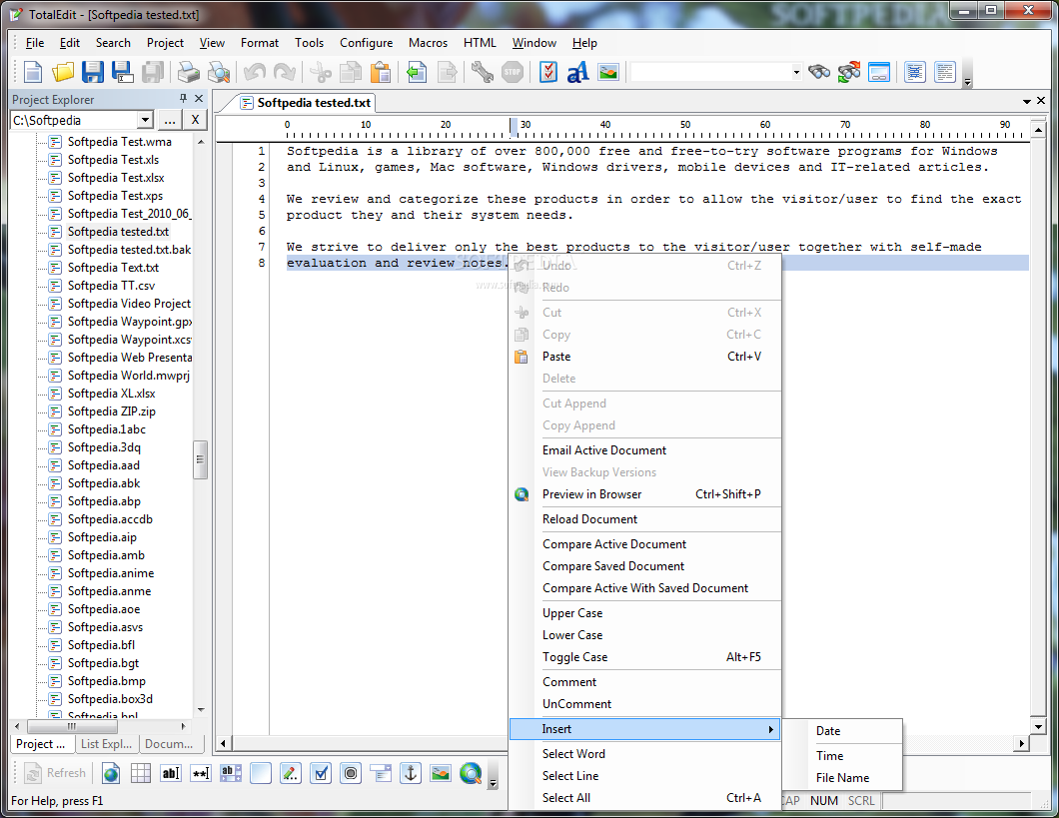Click the ruler column position marker
This screenshot has width=1059, height=818.
tap(514, 126)
